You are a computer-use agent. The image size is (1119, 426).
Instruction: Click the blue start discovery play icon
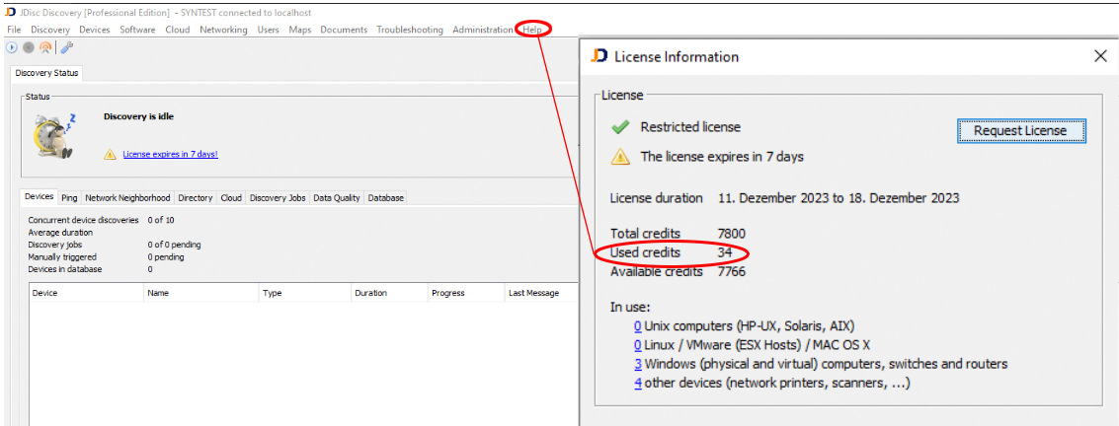12,47
